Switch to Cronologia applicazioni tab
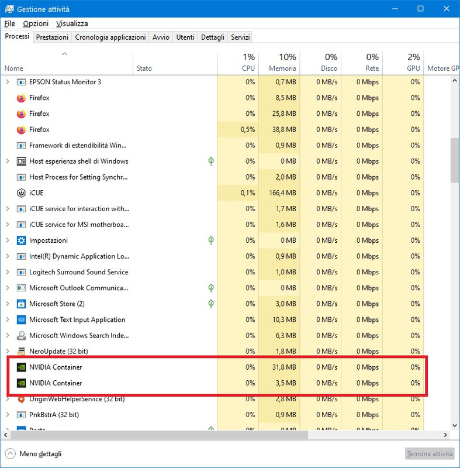Viewport: 460px width, 468px height. (x=110, y=37)
